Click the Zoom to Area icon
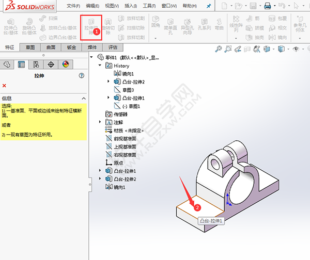This screenshot has width=310, height=260. click(228, 49)
